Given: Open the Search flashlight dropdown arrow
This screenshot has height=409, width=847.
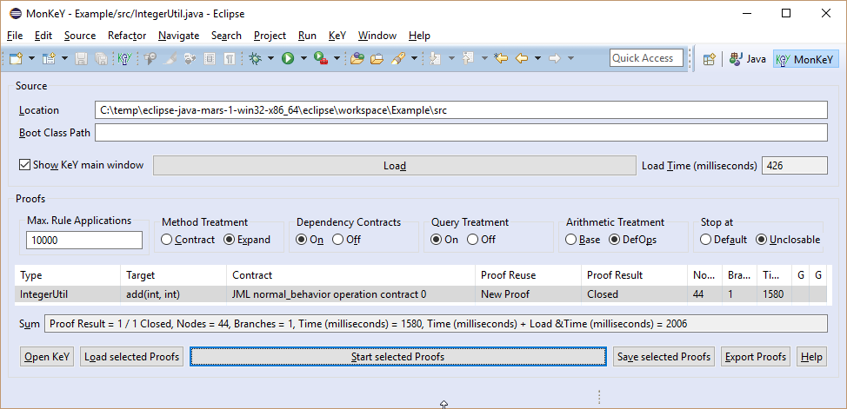Looking at the screenshot, I should (x=414, y=58).
